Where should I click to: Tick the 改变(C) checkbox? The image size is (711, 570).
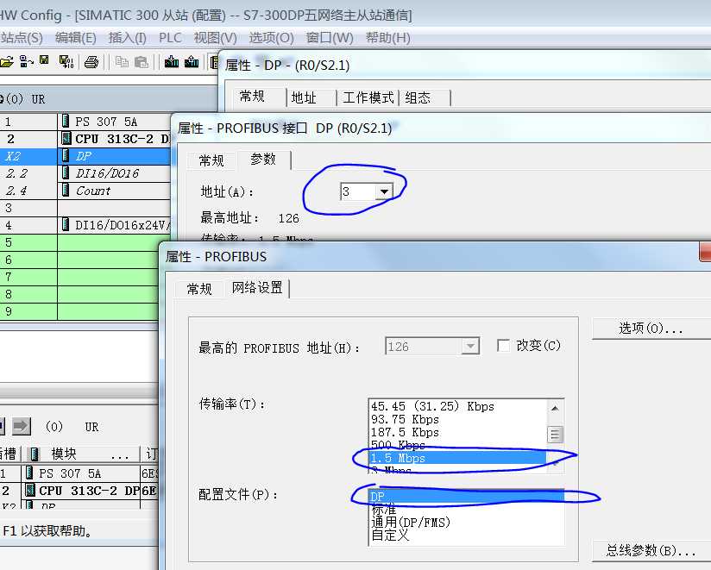pos(503,346)
